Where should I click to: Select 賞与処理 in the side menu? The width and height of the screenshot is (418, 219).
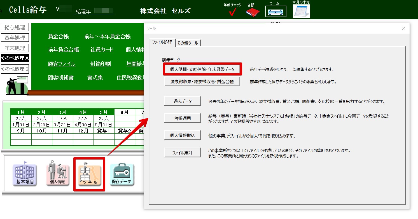15,38
